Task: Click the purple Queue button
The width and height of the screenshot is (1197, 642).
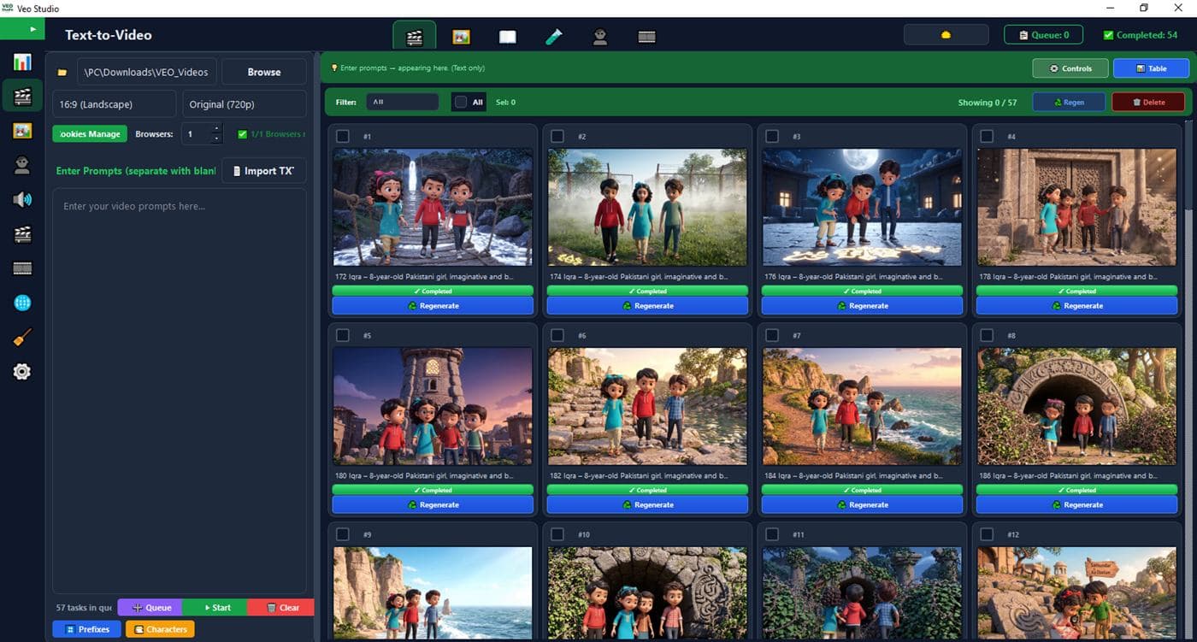Action: click(x=150, y=608)
